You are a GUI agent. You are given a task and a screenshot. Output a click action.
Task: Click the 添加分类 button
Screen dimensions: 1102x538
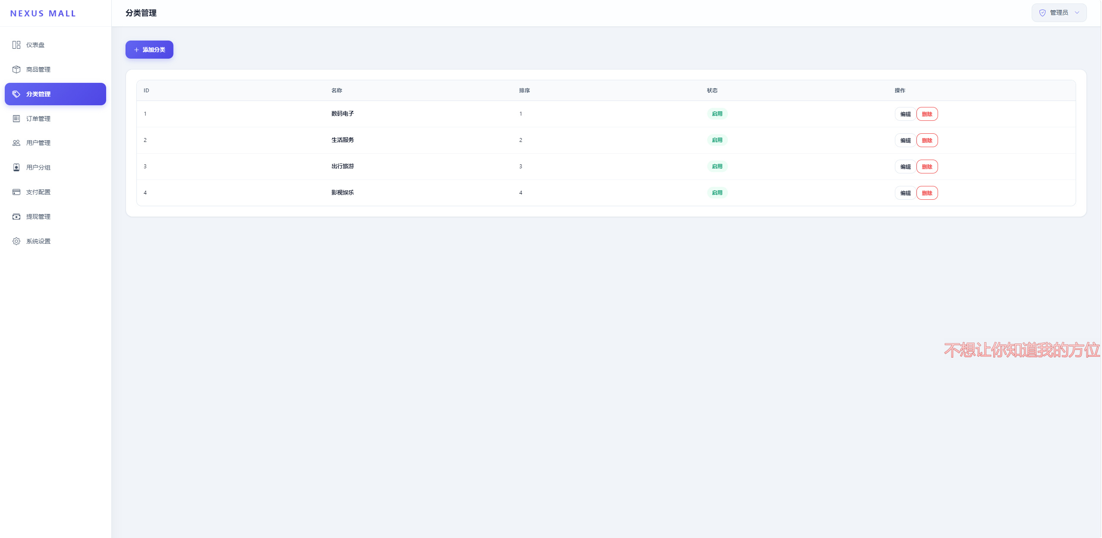click(149, 50)
